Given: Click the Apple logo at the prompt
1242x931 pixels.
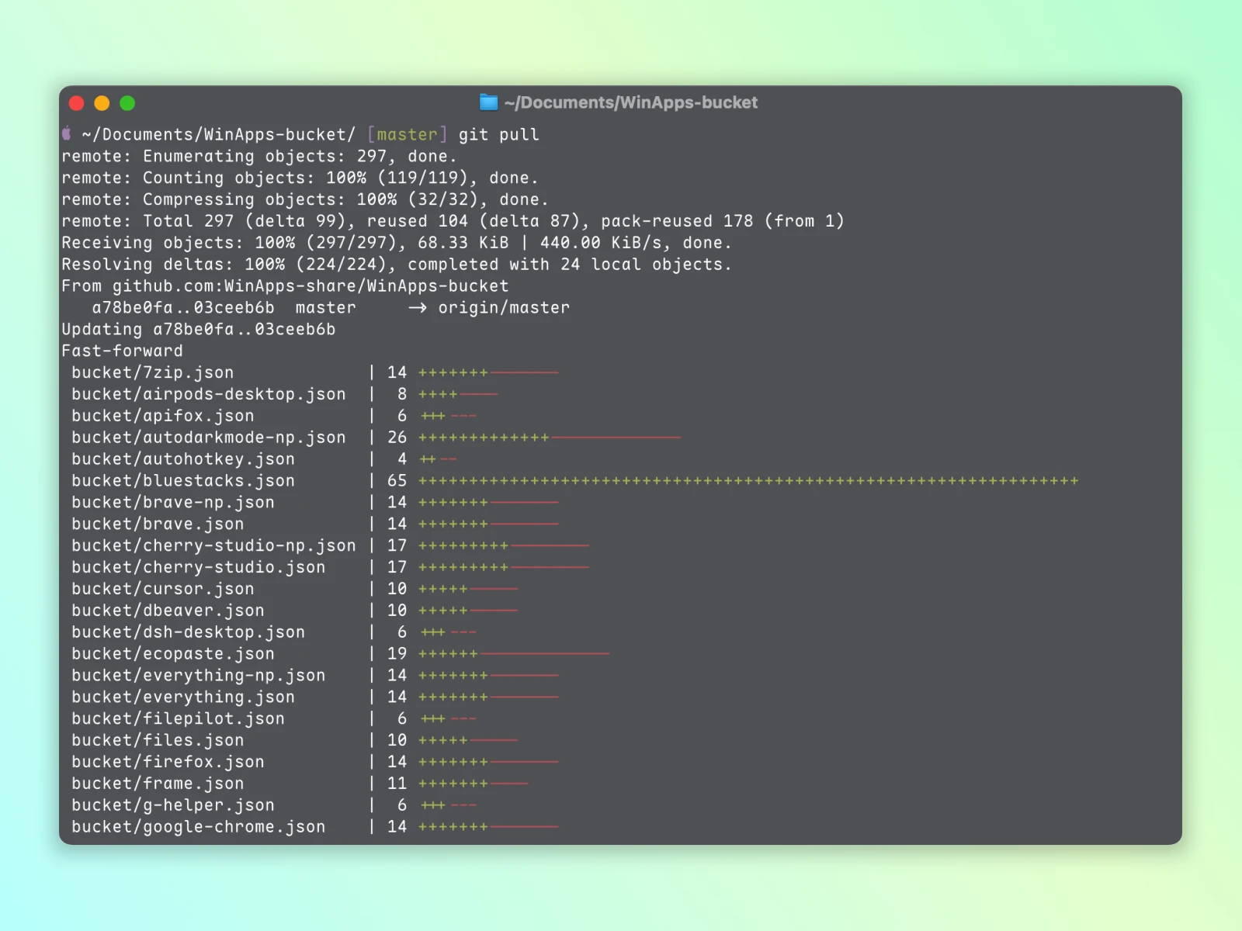Looking at the screenshot, I should pyautogui.click(x=67, y=133).
